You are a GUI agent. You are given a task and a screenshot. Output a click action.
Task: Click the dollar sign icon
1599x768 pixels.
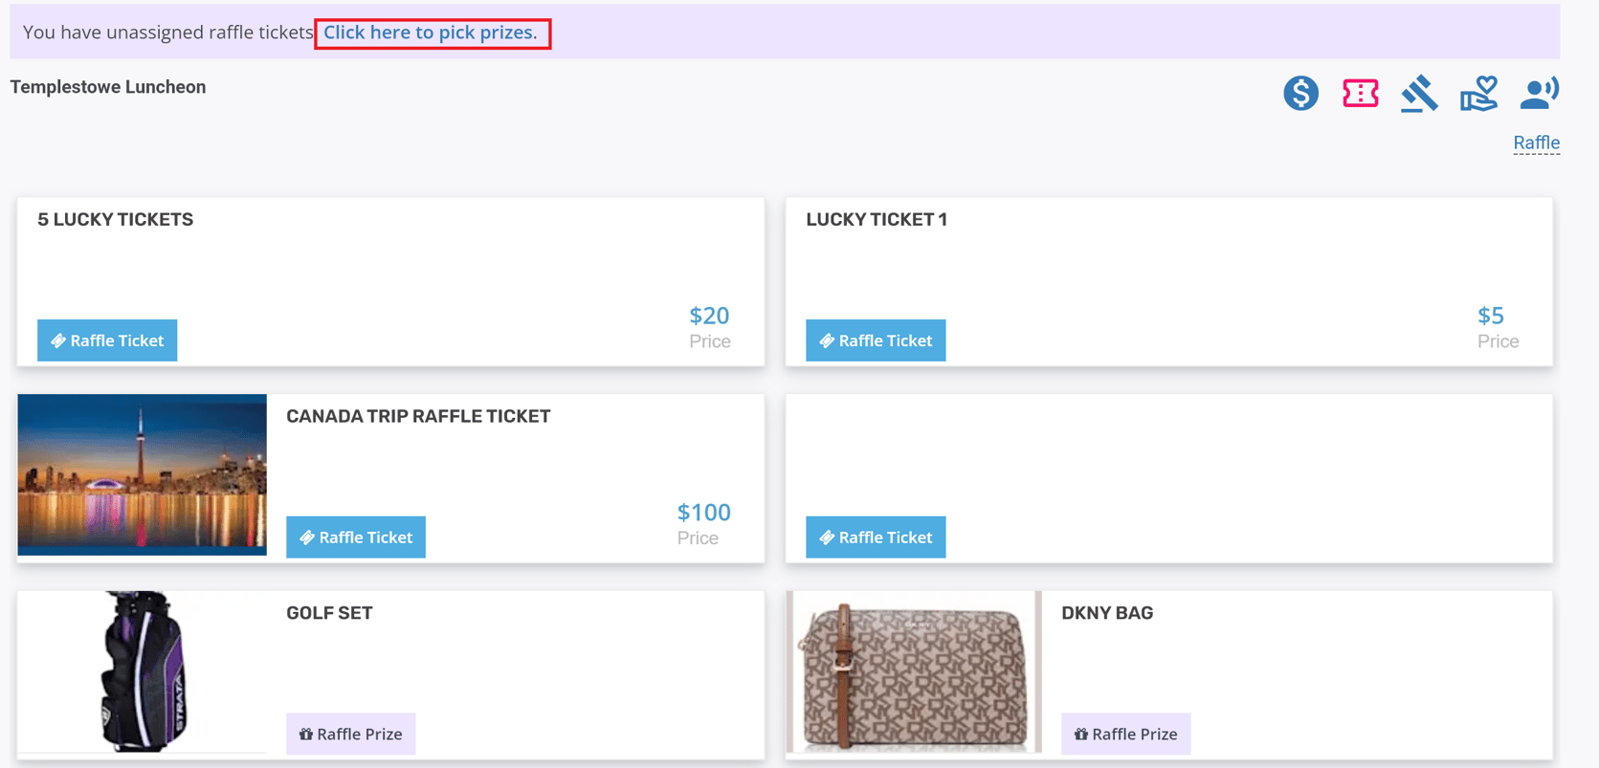[1300, 94]
